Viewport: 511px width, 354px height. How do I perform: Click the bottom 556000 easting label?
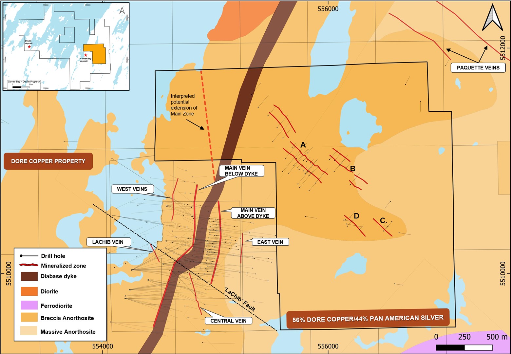coord(328,346)
